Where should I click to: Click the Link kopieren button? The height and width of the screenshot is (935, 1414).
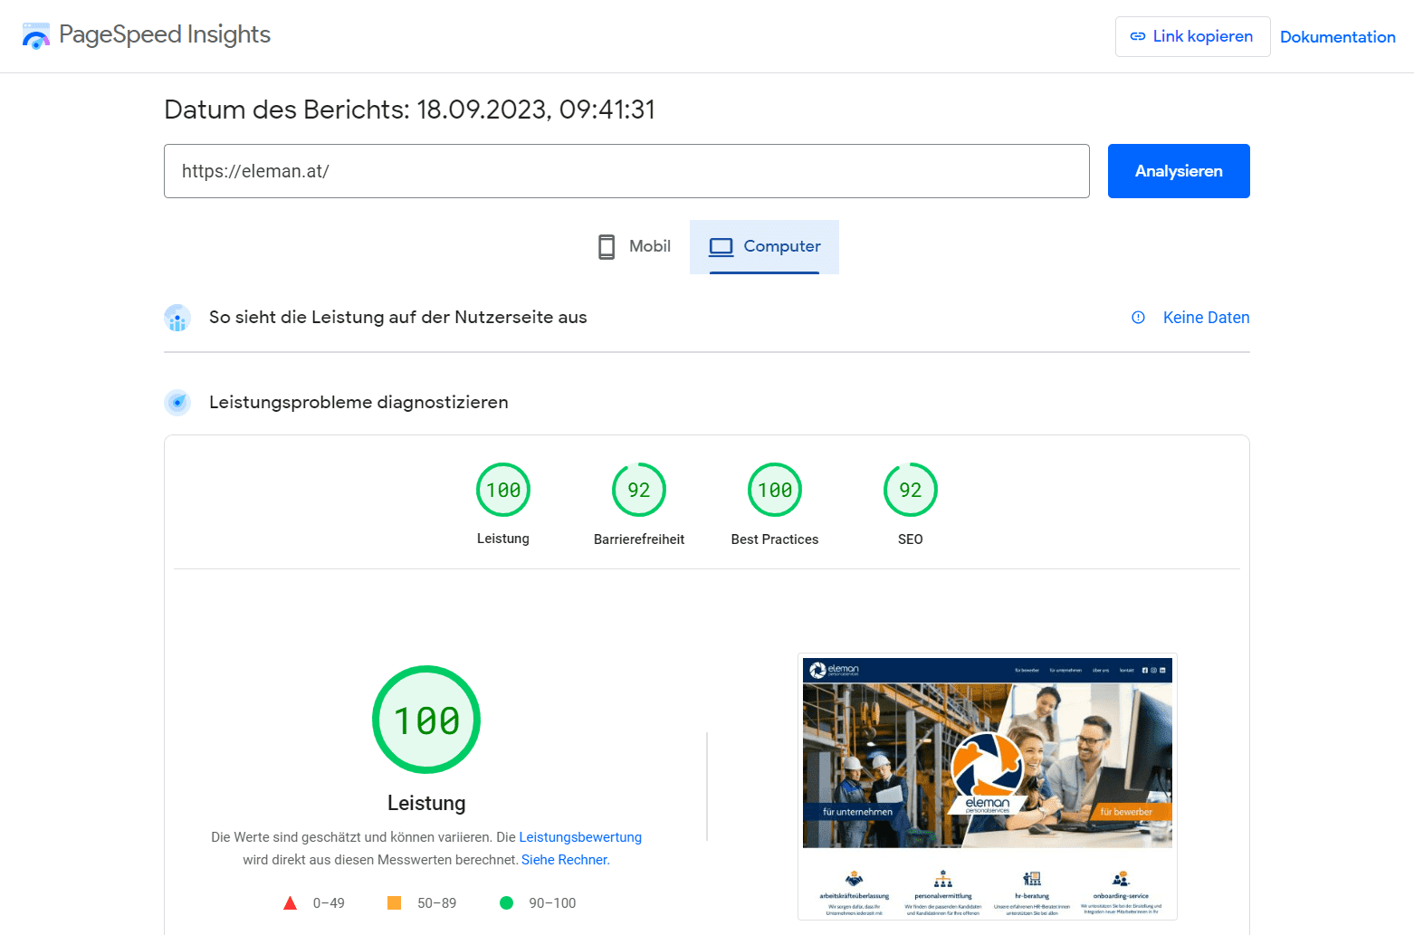(1192, 37)
